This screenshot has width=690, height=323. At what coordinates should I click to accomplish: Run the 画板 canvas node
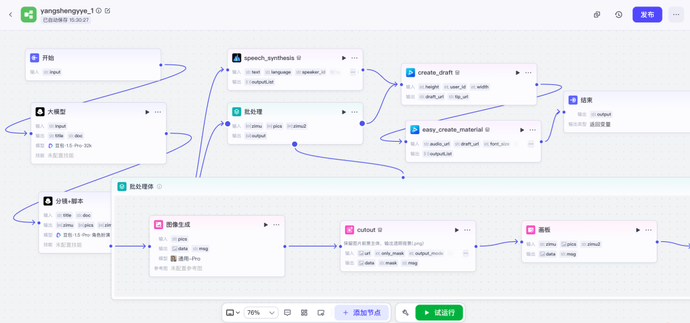638,230
